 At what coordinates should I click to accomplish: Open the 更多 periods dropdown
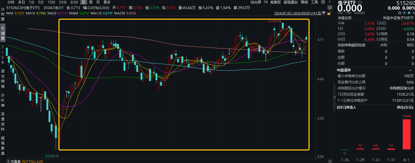(107, 2)
